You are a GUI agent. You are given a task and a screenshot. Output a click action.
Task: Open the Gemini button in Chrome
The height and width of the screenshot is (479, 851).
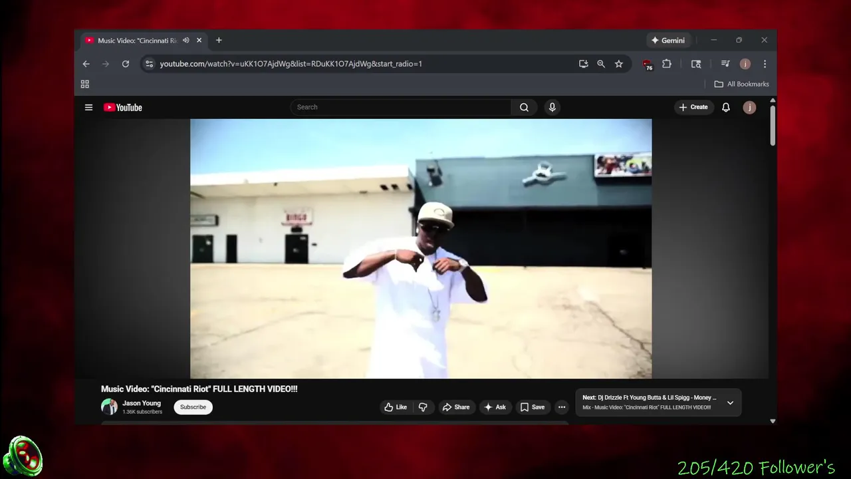tap(668, 41)
